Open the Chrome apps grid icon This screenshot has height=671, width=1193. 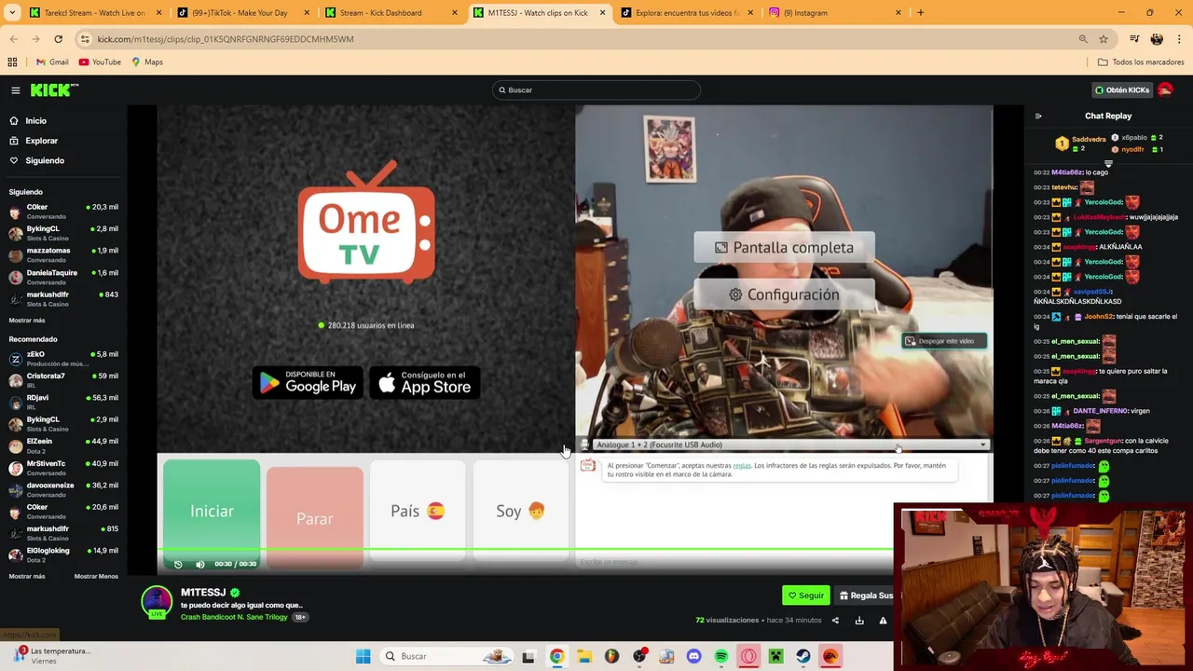12,62
